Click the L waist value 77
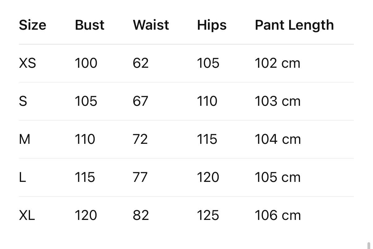 tap(140, 177)
